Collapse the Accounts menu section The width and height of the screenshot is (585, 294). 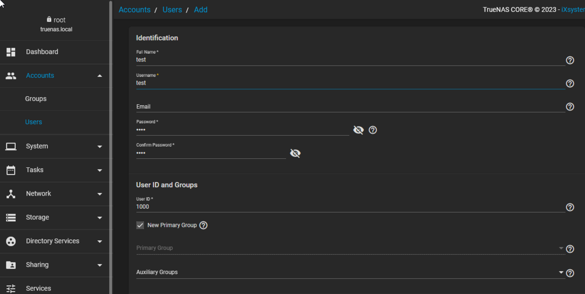(x=100, y=76)
